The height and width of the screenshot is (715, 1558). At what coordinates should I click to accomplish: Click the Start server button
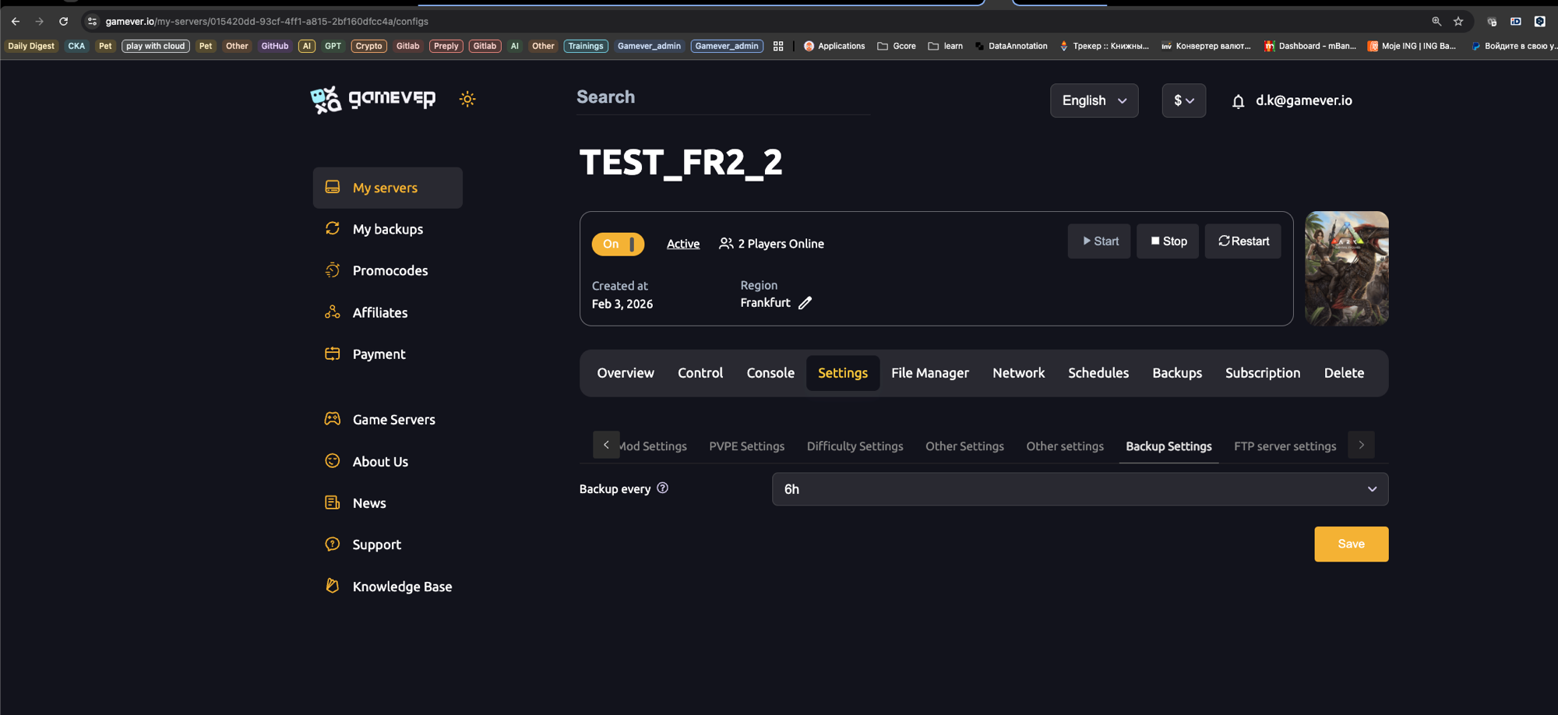[1099, 241]
